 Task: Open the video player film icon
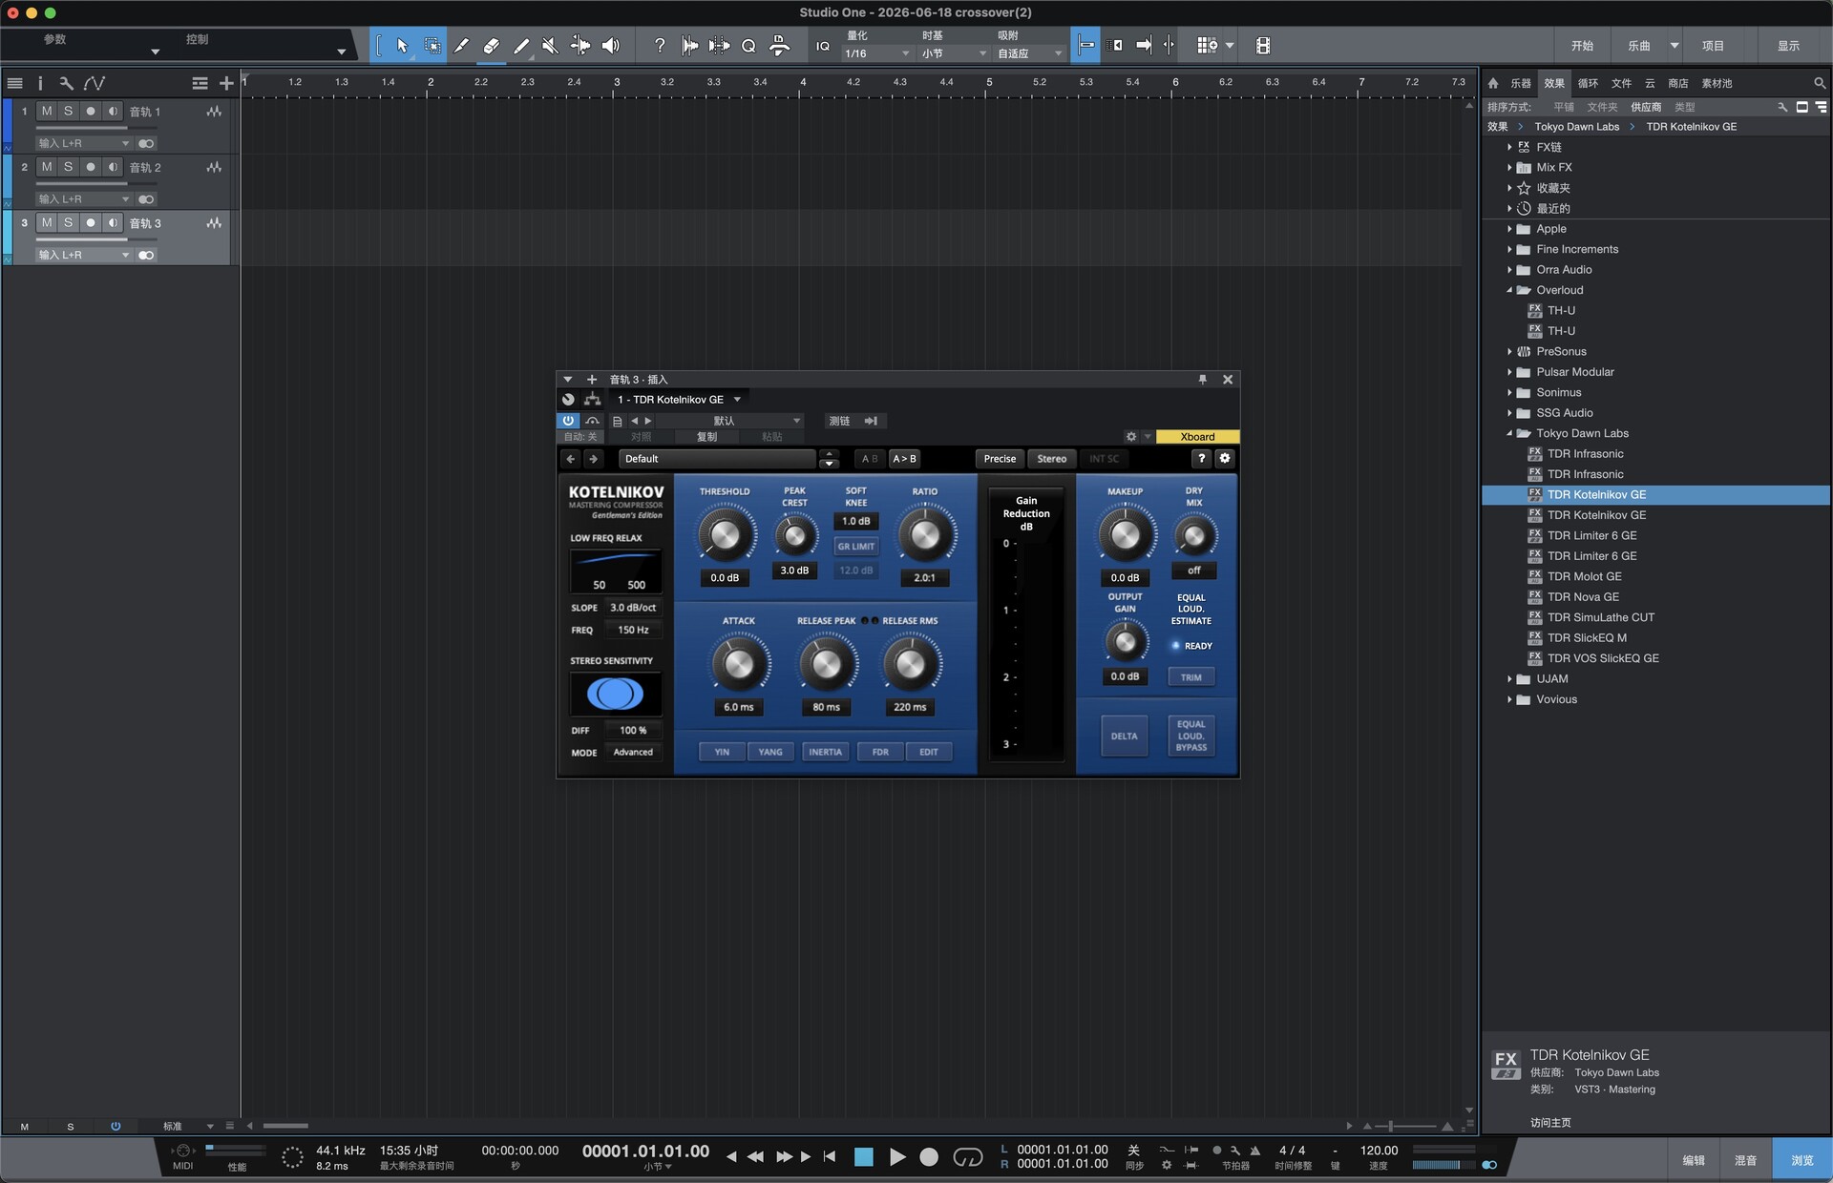[1262, 46]
